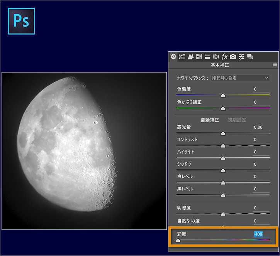The image size is (280, 256).
Task: Click the 露光量 label
Action: [x=184, y=127]
